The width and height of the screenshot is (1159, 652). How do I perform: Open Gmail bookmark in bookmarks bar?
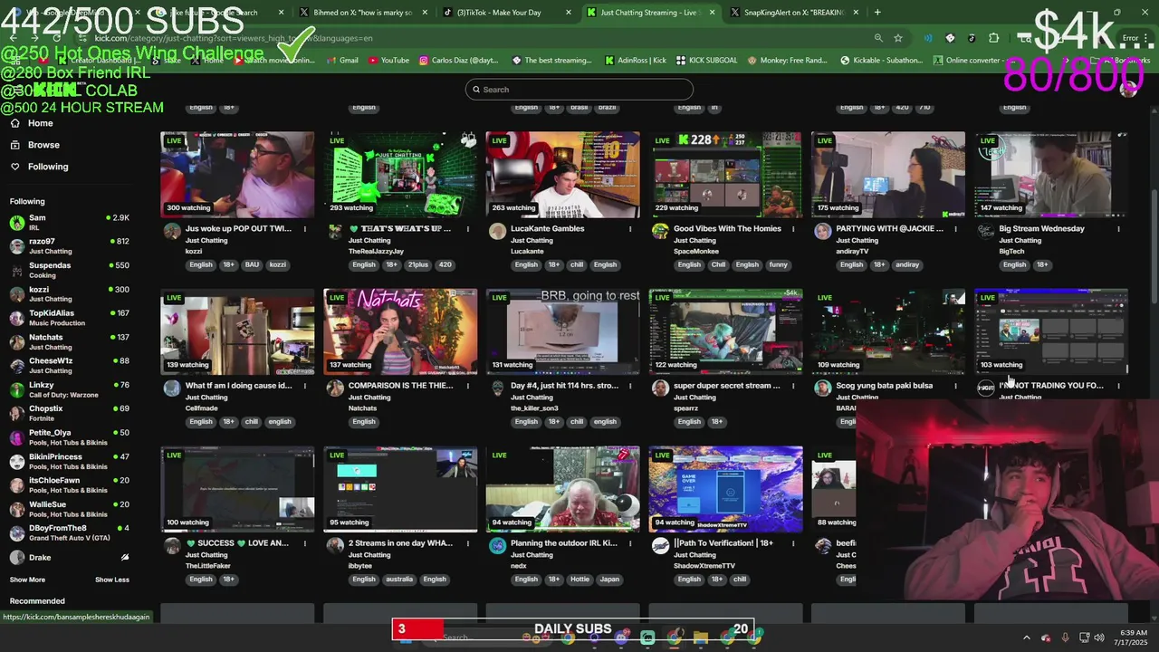pos(341,61)
